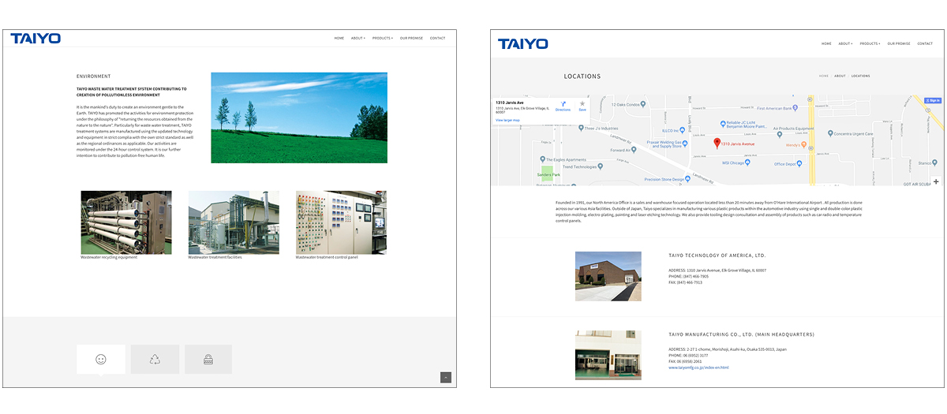
Task: Select the recycle arrows icon tab
Action: coord(155,360)
